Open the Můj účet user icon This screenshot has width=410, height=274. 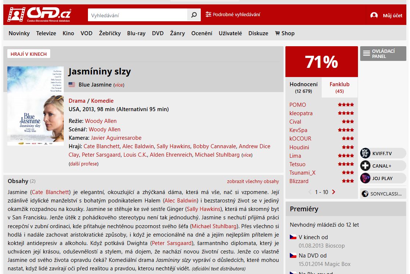pos(374,15)
